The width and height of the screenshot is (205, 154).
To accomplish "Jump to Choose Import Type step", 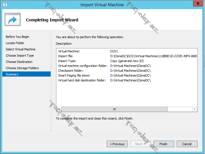I will point(20,56).
